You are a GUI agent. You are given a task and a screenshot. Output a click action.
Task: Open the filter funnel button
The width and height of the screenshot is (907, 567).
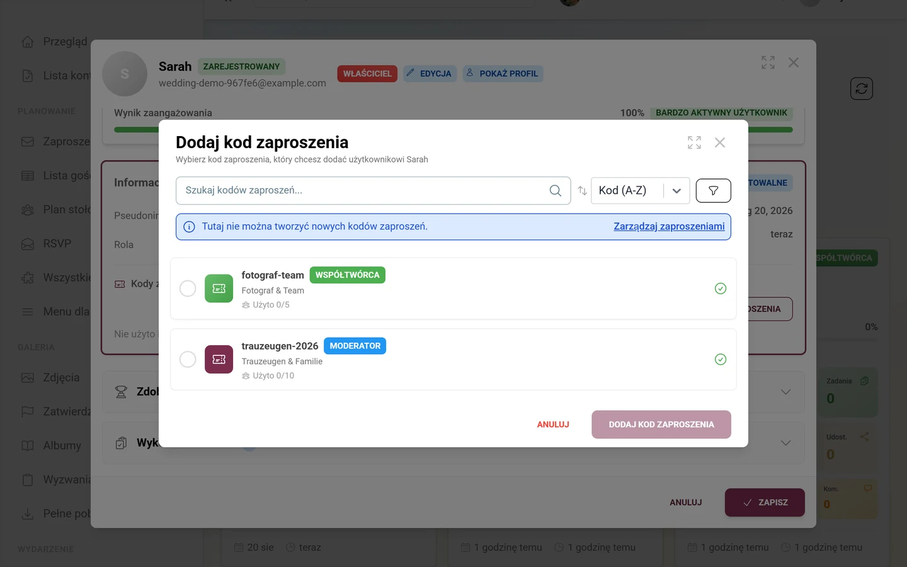(x=714, y=190)
